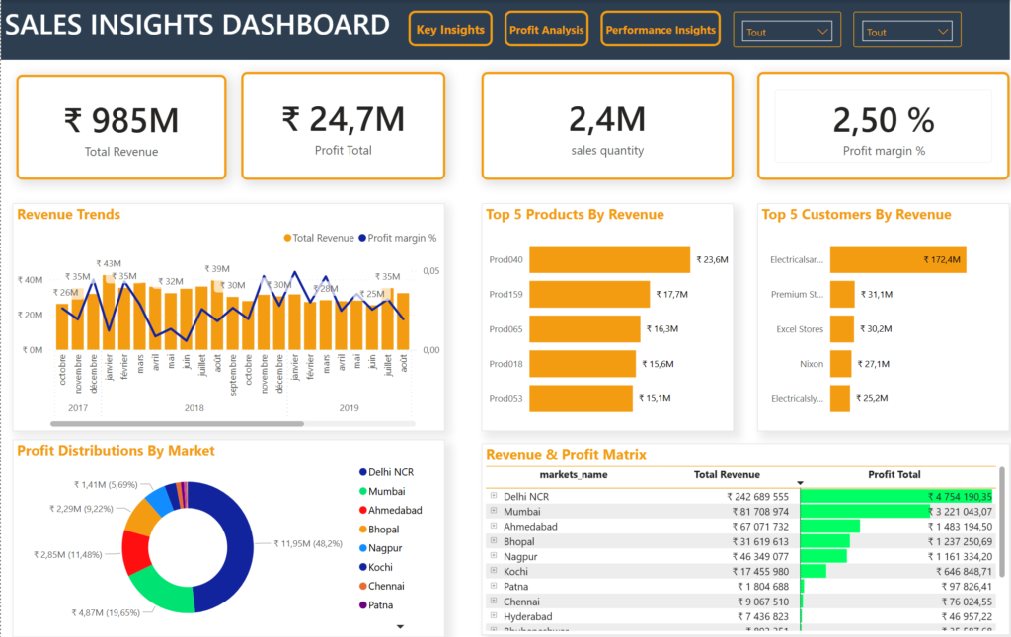This screenshot has height=637, width=1011.
Task: Click the Revenue Trends horizontal scrollbar
Action: coord(178,424)
